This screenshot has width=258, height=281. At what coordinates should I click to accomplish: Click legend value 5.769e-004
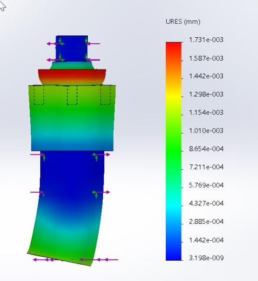[206, 185]
